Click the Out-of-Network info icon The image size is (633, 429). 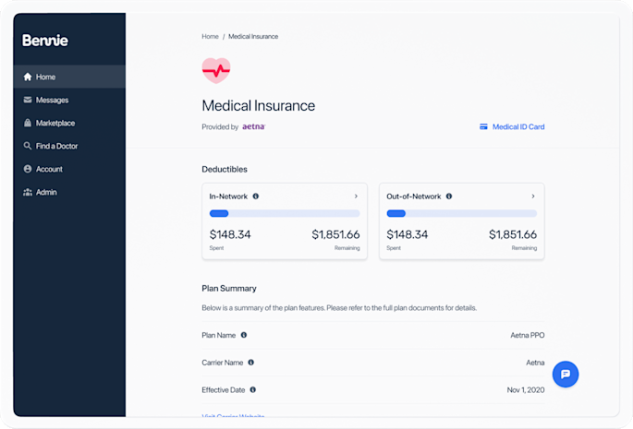(x=449, y=197)
